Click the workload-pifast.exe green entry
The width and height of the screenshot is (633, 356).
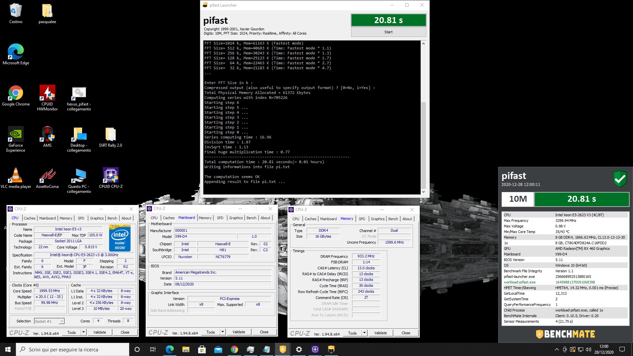(520, 282)
